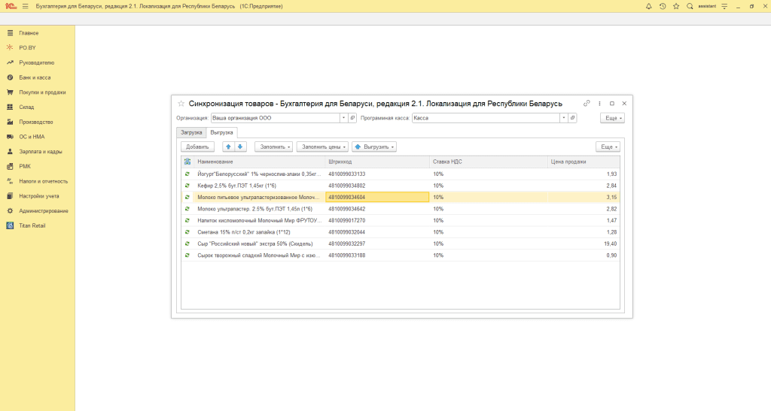Switch to Загрузка tab
The image size is (771, 411).
191,132
